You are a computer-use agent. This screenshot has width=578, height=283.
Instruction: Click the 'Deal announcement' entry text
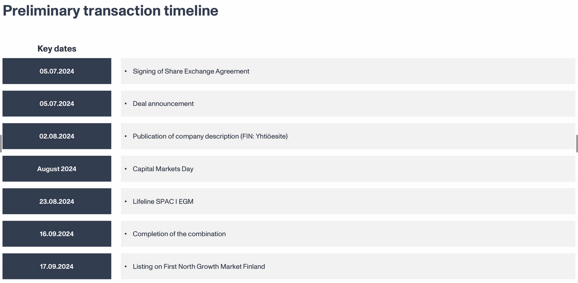[x=163, y=104]
